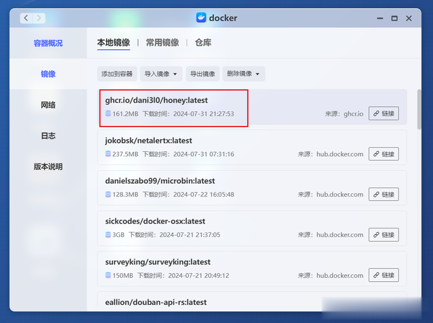
Task: Expand 删除镜像 dropdown
Action: [x=244, y=74]
